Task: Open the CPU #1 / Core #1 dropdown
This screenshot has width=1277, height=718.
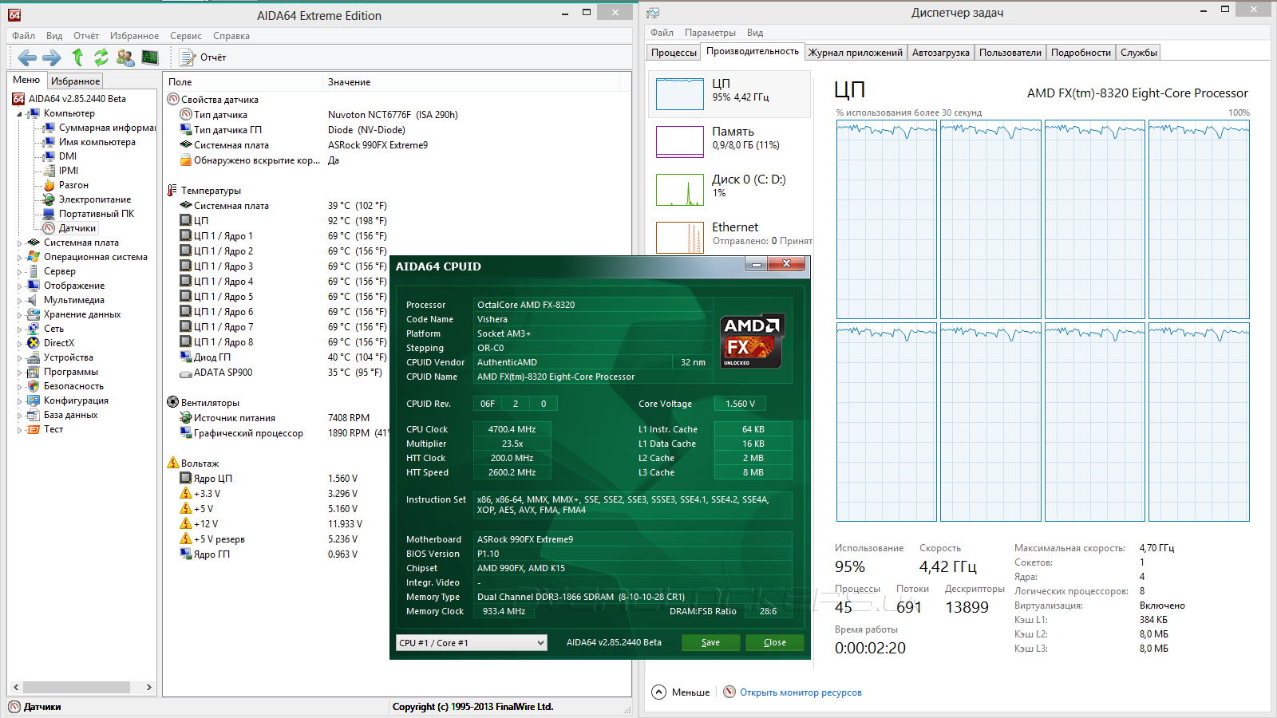Action: 471,643
